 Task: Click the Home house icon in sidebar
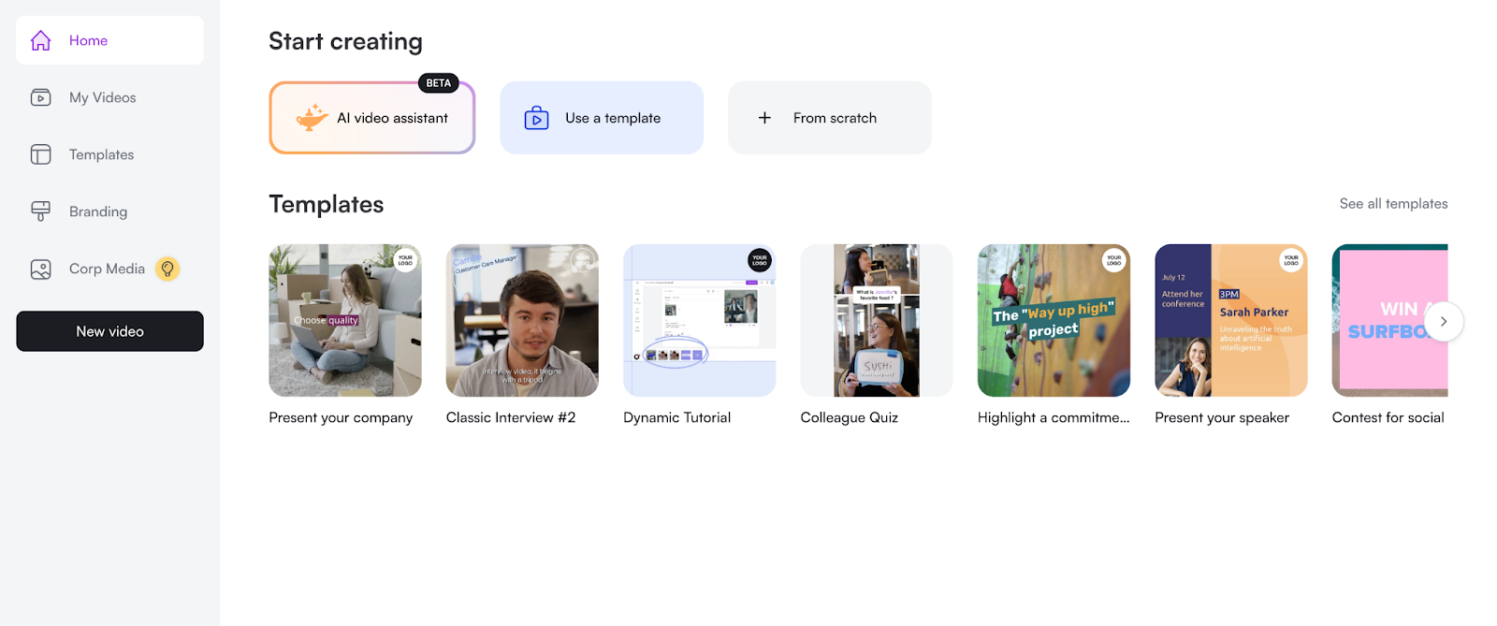pos(41,40)
